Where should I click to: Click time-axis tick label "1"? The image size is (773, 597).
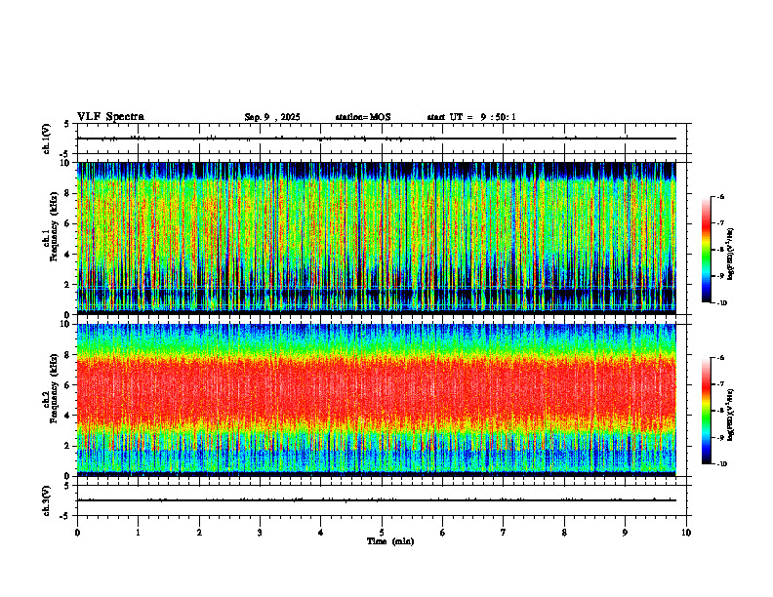point(138,532)
